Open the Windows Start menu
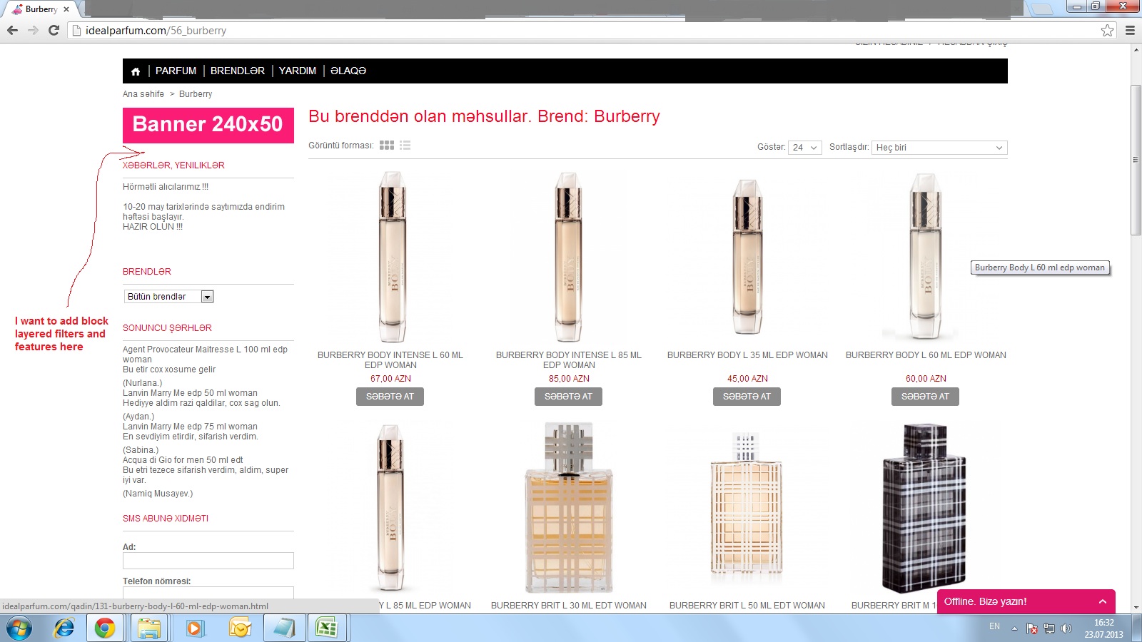The image size is (1142, 642). [x=19, y=628]
